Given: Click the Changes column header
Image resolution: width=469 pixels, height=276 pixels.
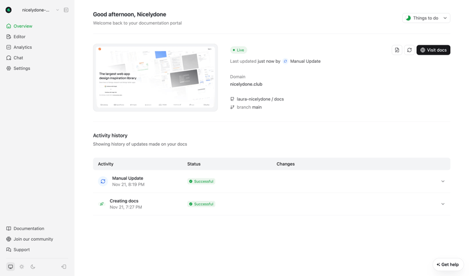Looking at the screenshot, I should pos(286,164).
